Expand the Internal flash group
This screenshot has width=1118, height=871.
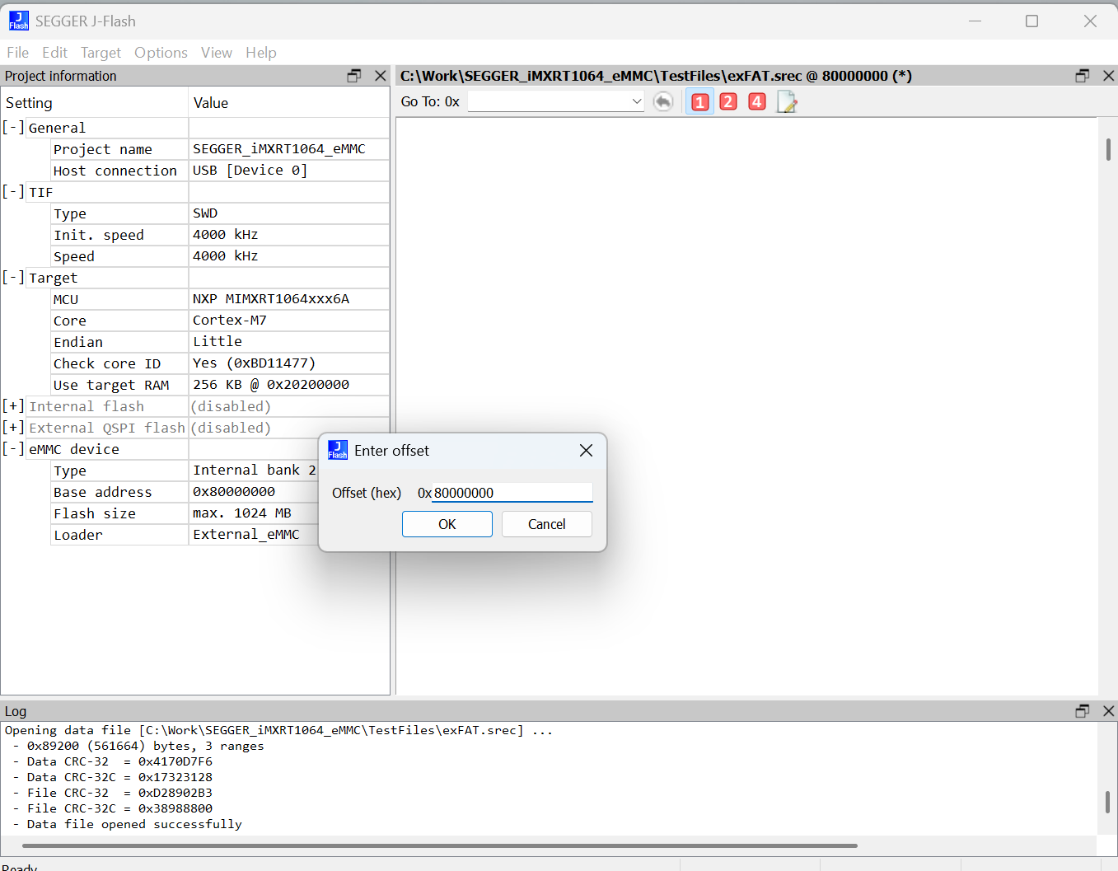point(13,406)
